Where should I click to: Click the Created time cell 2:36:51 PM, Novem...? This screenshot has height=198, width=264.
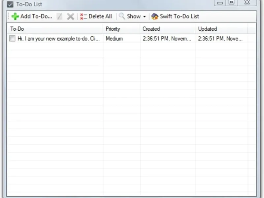(167, 39)
